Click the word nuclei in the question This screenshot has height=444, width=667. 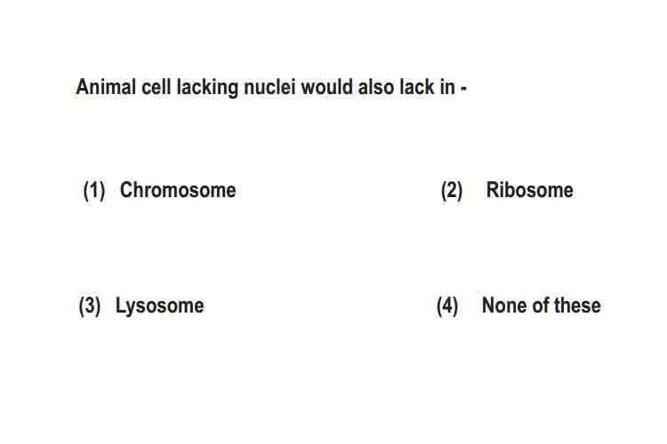pyautogui.click(x=269, y=87)
